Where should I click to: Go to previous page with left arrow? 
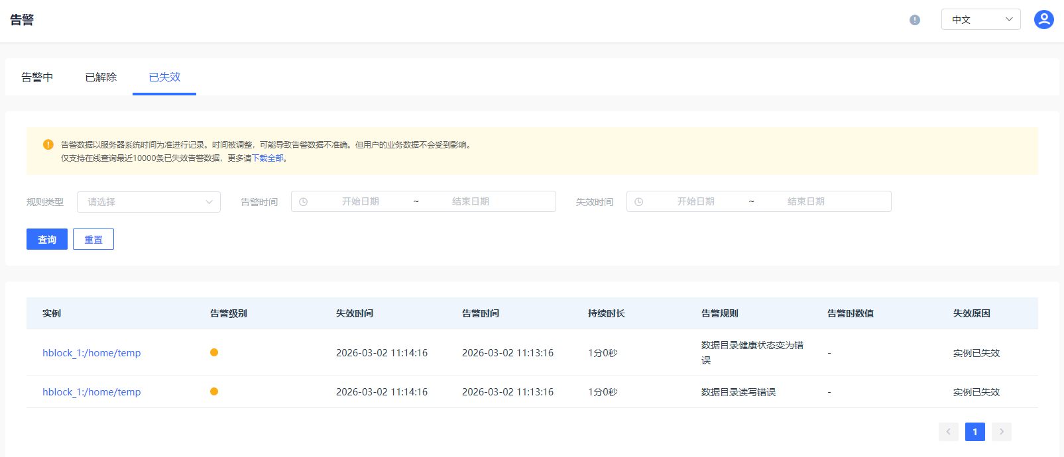(948, 432)
